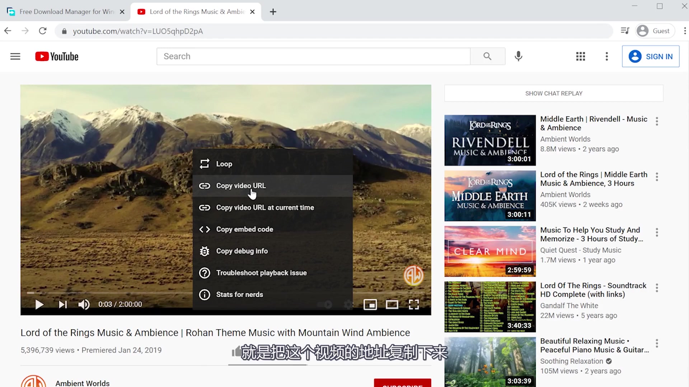Viewport: 689px width, 387px height.
Task: Close the Lord of the Rings tab
Action: pyautogui.click(x=252, y=11)
